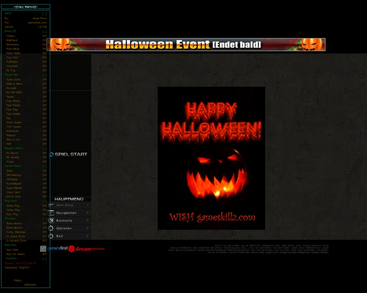
Task: Toggle Fog Color Off value
Action: tap(44, 58)
